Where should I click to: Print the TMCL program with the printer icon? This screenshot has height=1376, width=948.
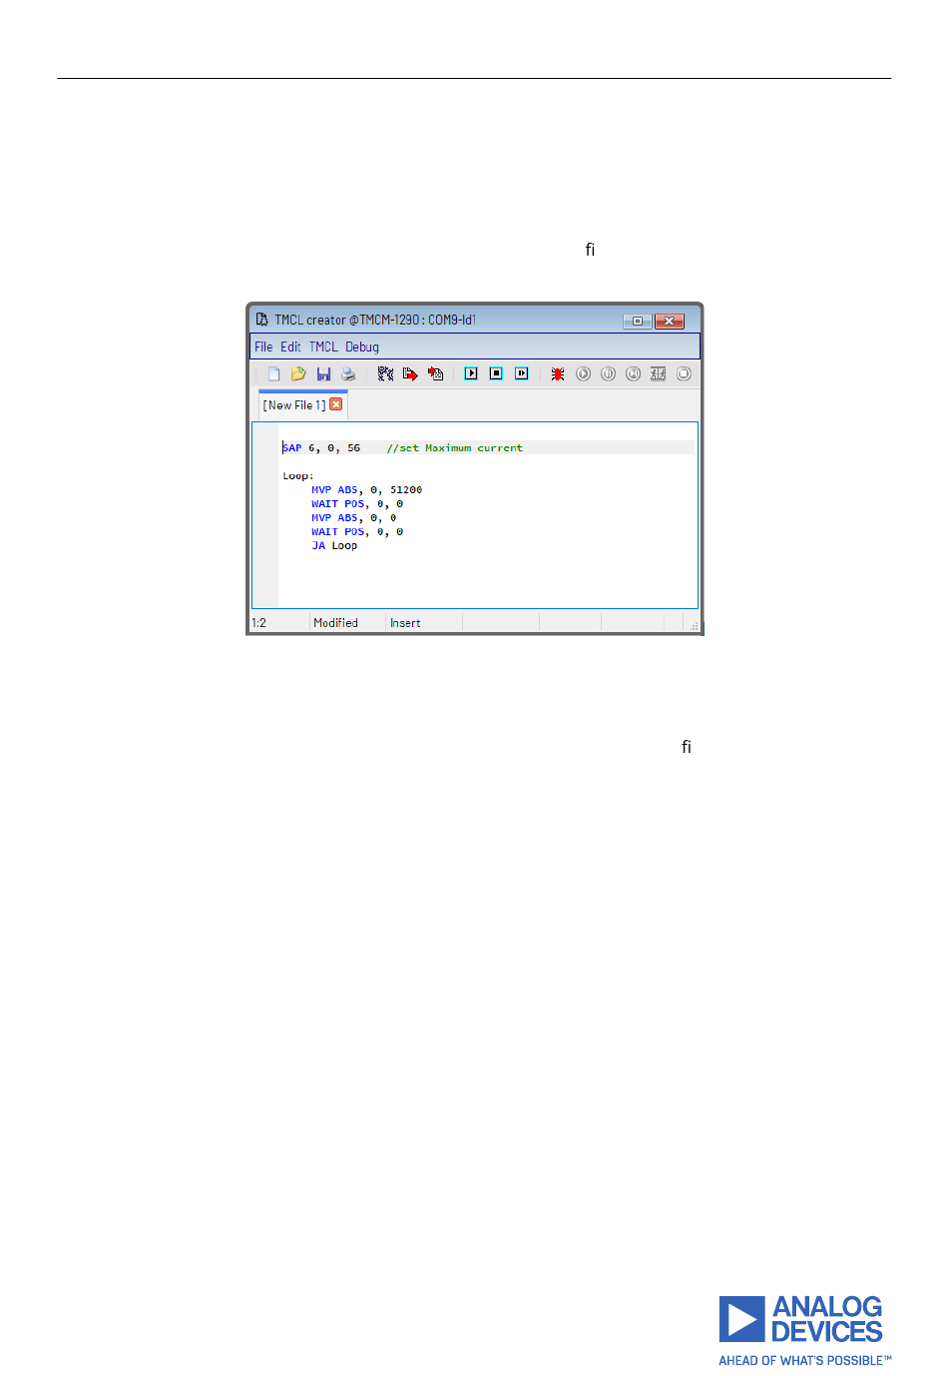pos(348,373)
